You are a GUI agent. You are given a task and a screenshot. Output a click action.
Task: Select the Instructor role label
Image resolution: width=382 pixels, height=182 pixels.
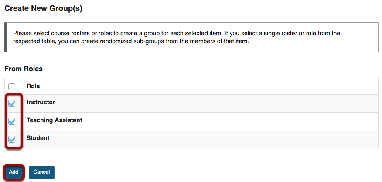41,103
